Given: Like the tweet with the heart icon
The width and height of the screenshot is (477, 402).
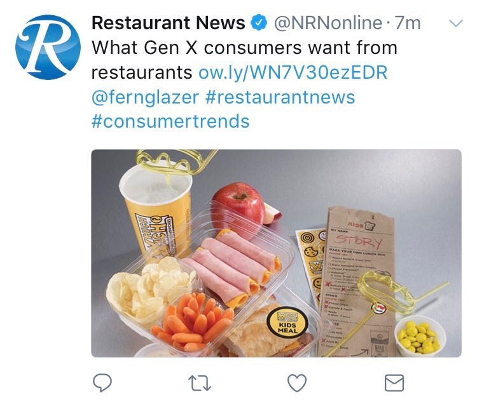Looking at the screenshot, I should pyautogui.click(x=297, y=383).
